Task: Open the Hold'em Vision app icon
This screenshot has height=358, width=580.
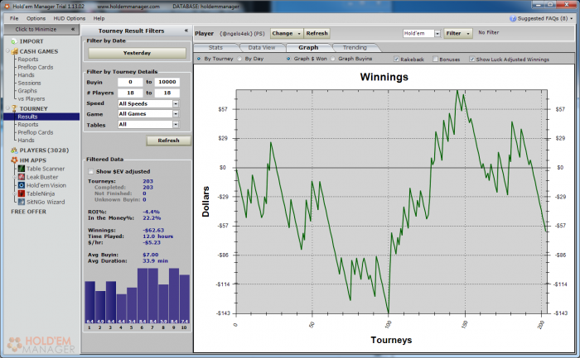Action: tap(22, 185)
